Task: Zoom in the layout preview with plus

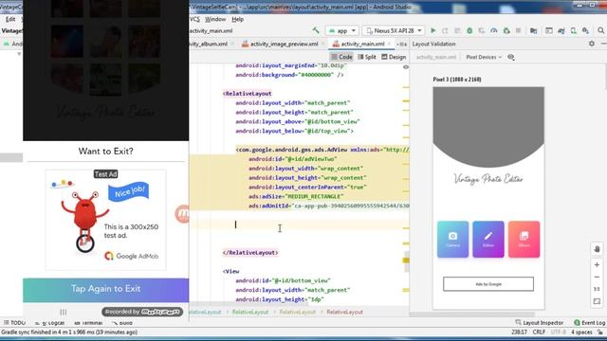Action: tap(597, 265)
